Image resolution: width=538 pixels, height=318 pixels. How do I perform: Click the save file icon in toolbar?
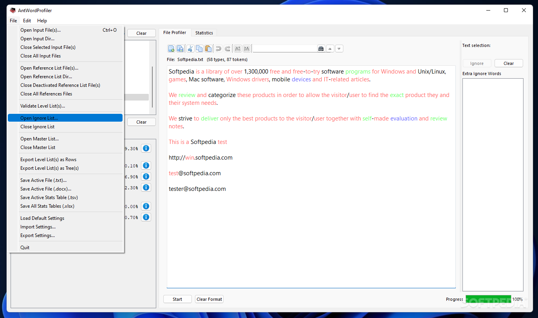(180, 49)
